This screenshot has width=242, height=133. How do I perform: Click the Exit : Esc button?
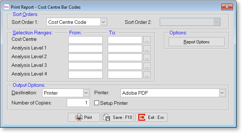[x=151, y=117]
